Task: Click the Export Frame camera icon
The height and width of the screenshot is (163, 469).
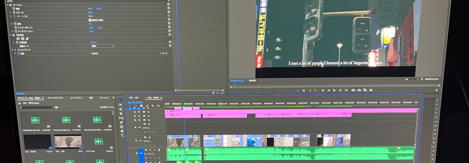Action: click(371, 90)
